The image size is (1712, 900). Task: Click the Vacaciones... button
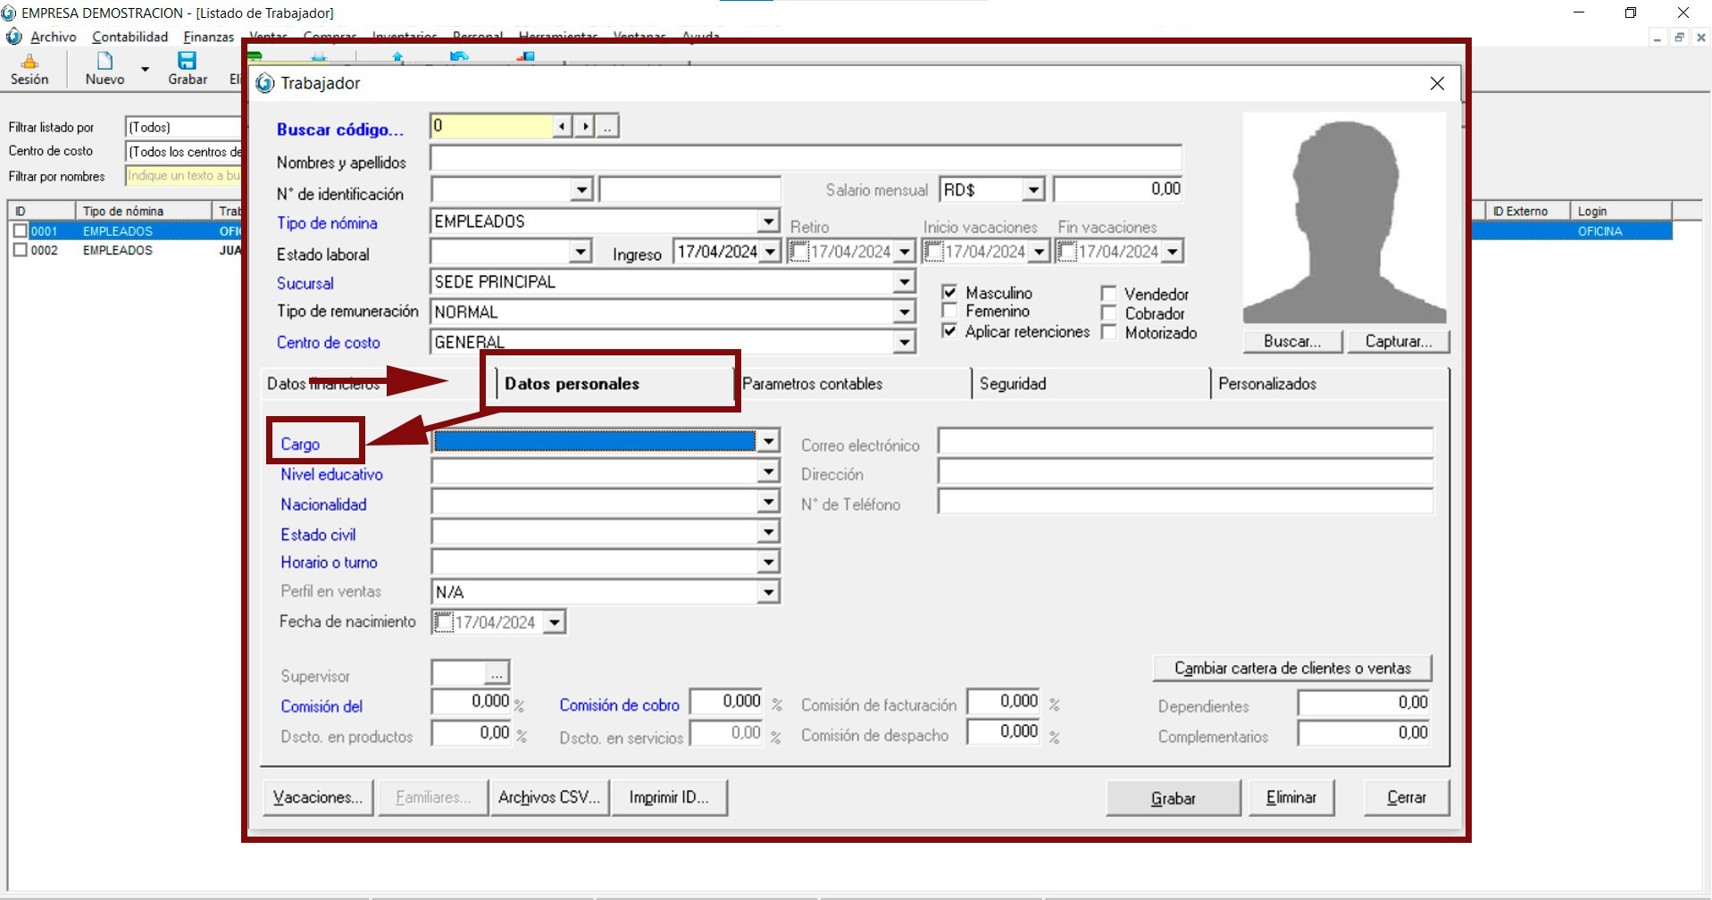click(318, 797)
